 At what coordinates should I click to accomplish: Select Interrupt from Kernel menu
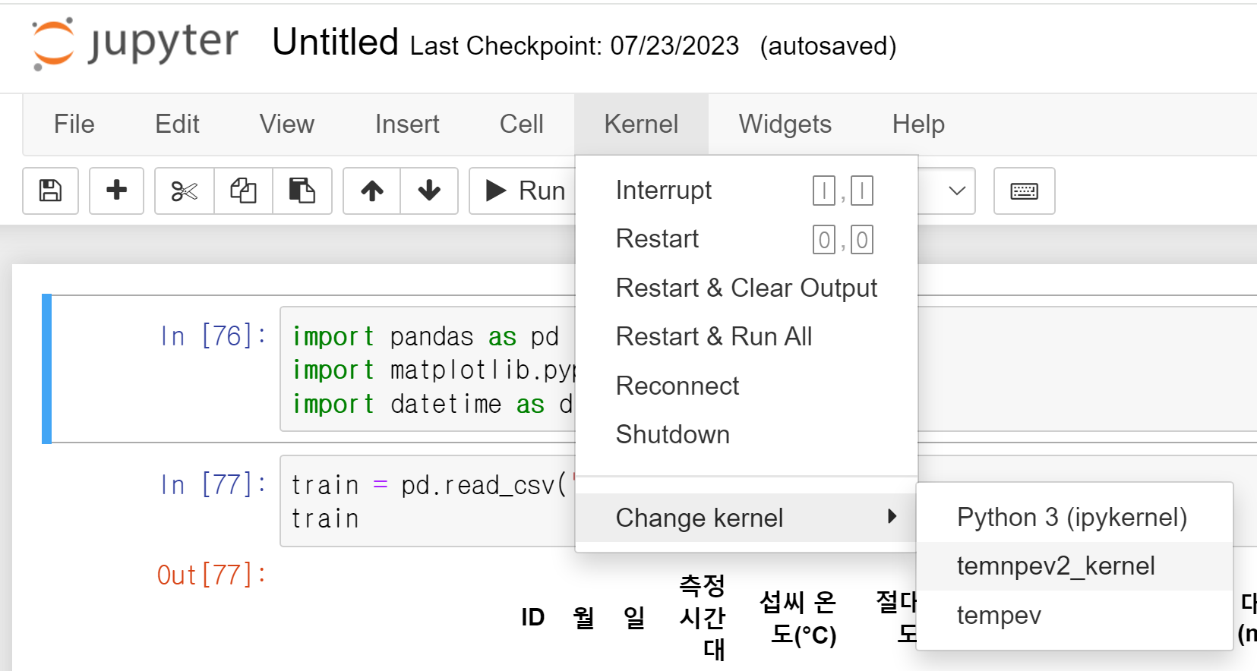[x=747, y=191]
